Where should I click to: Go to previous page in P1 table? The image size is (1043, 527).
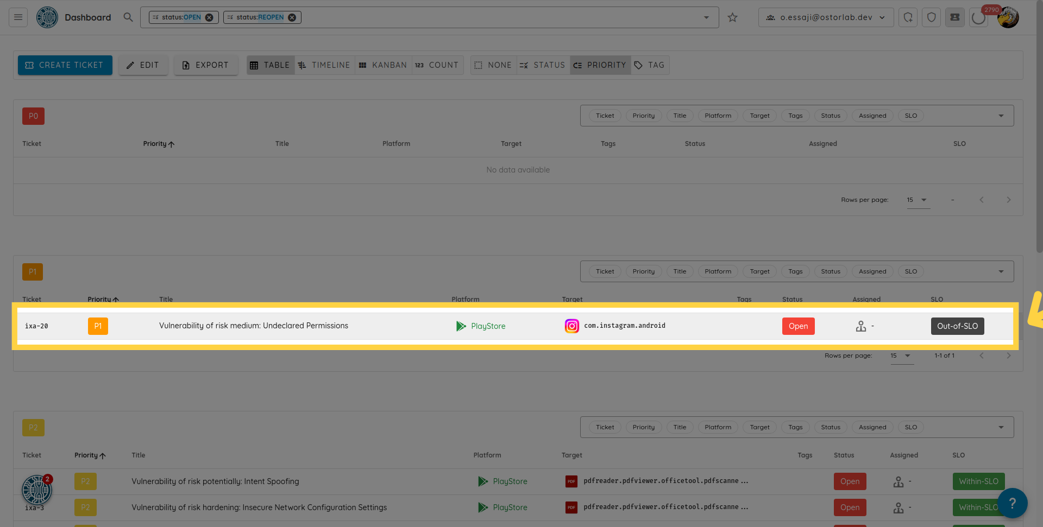[x=982, y=355]
